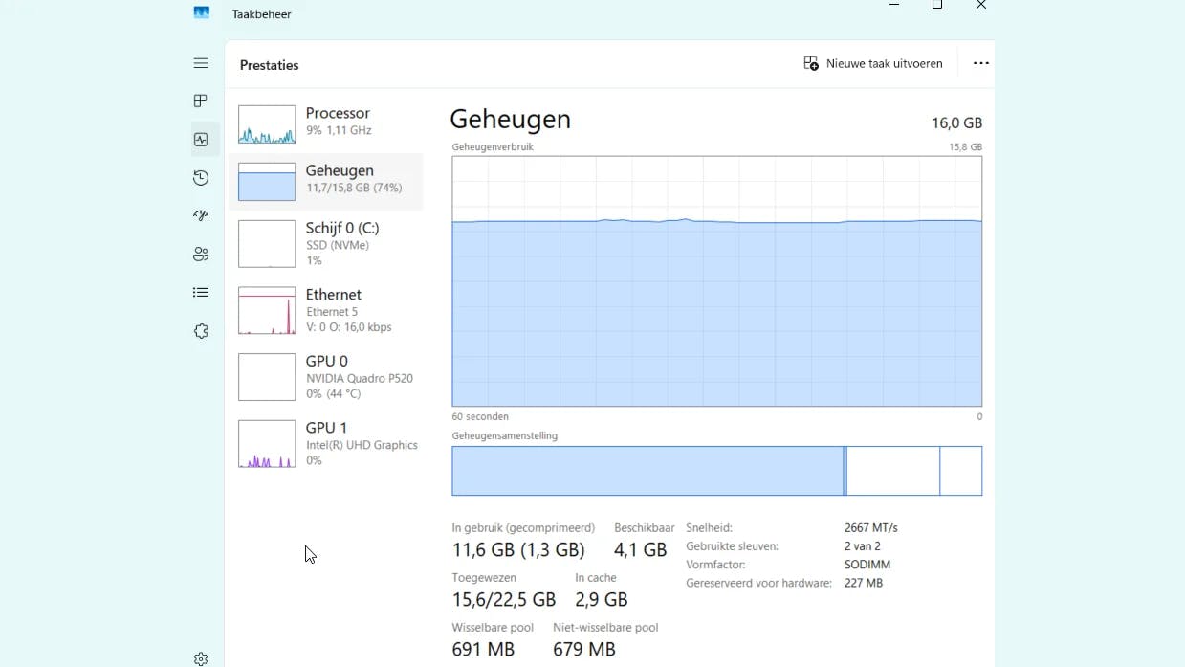Image resolution: width=1185 pixels, height=667 pixels.
Task: Open the Details list icon in sidebar
Action: [201, 293]
